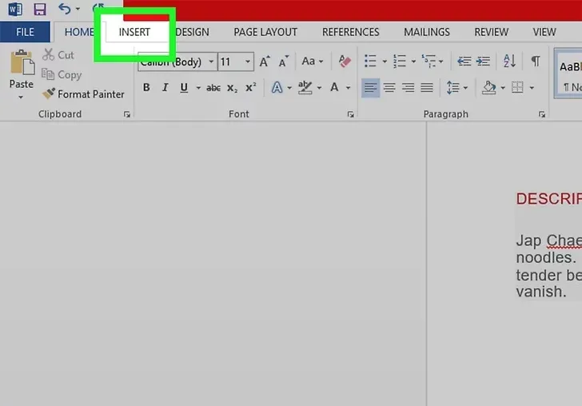582x406 pixels.
Task: Click the Text Effects glowing A icon
Action: [277, 88]
